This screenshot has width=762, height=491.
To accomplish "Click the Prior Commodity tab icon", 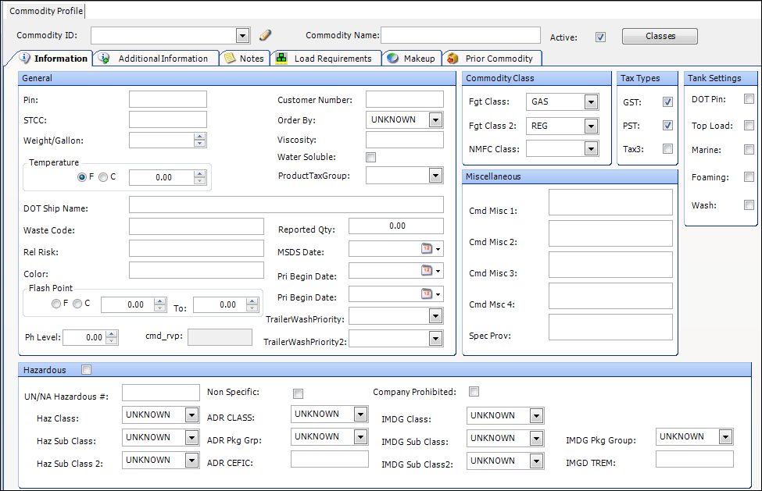I will [x=453, y=59].
